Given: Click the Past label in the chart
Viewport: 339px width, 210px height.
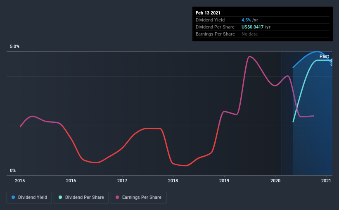Looking at the screenshot, I should tap(324, 56).
